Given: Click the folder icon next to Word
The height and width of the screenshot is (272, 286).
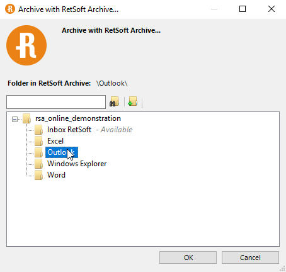Looking at the screenshot, I should point(39,175).
